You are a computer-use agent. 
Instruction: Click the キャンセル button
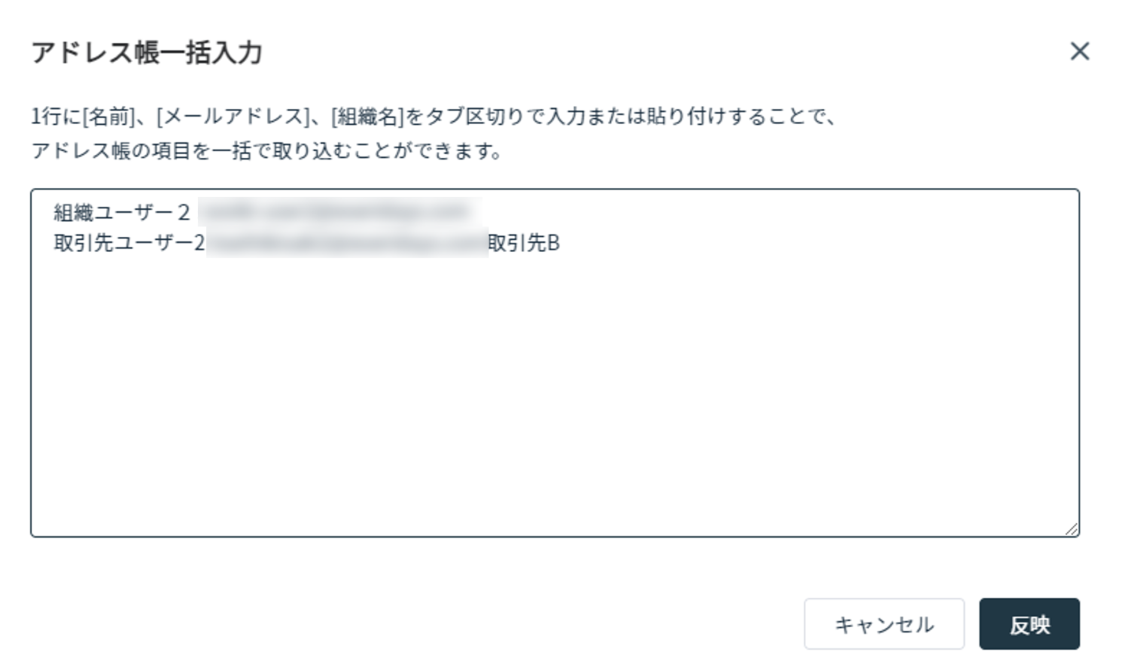click(884, 624)
